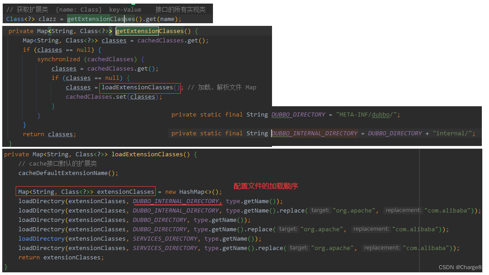This screenshot has width=489, height=275.
Task: Click the red-underlined DUBBO_INTERNAL_DIRECTORY in the first loadDirectory call
Action: (176, 201)
